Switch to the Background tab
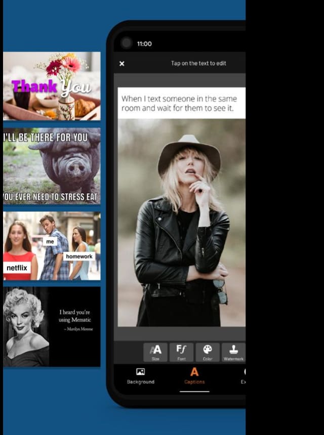Viewport: 324px width, 435px height. 140,376
